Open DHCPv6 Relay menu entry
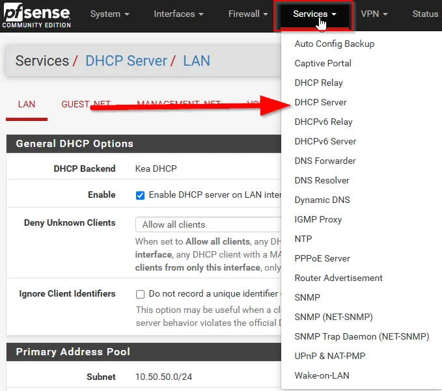 tap(324, 122)
